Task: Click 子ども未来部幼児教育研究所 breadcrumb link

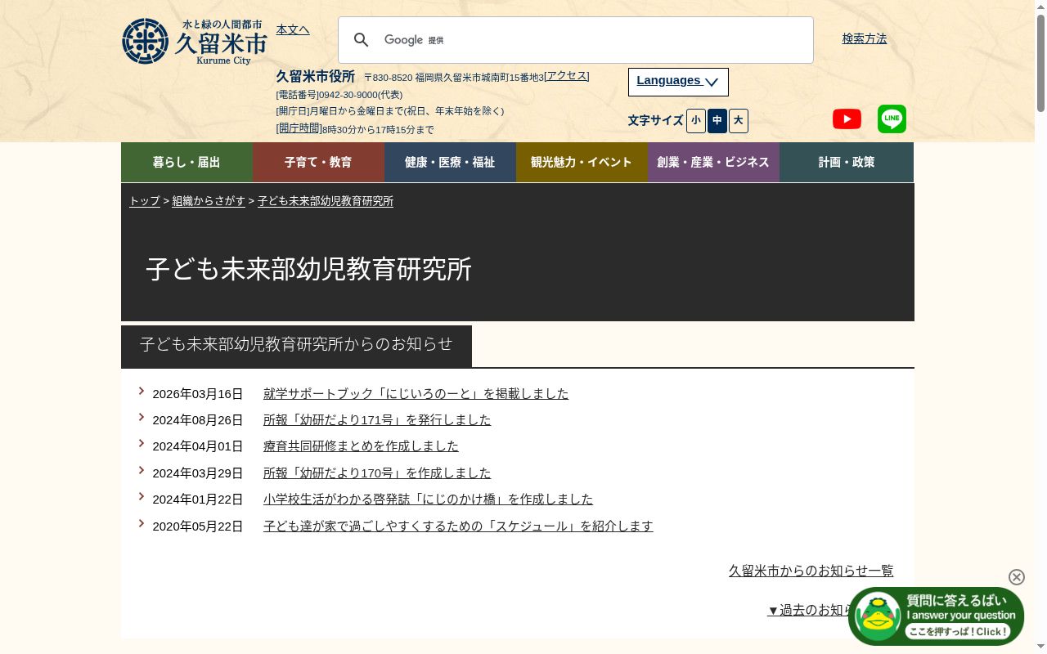Action: pyautogui.click(x=326, y=201)
